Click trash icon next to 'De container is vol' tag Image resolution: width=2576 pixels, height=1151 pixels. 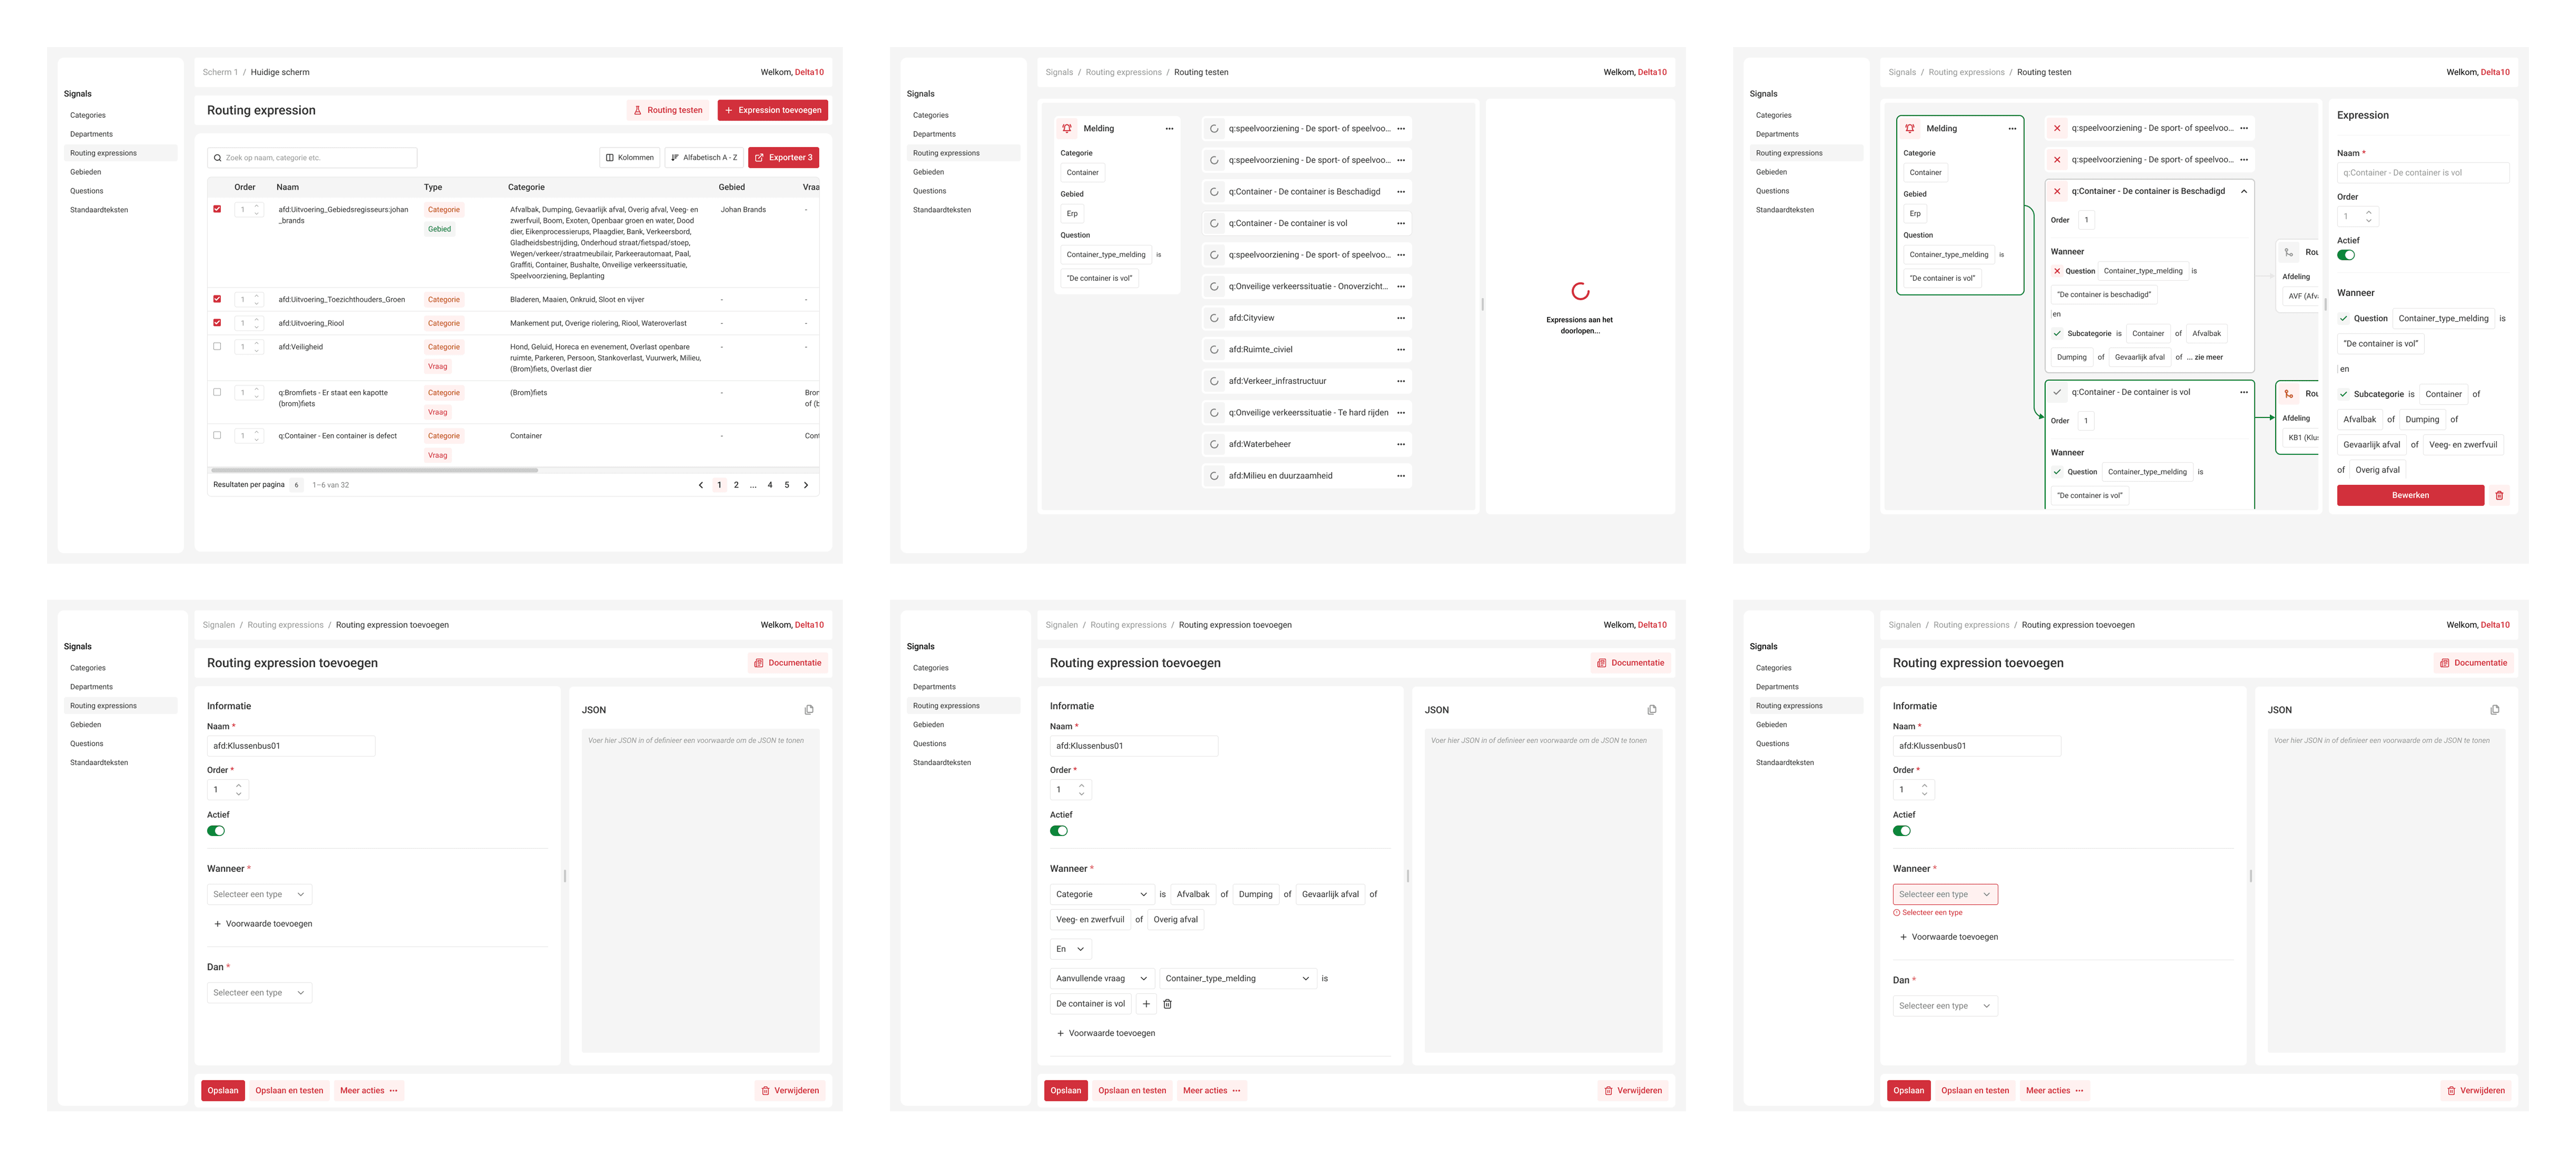point(1167,1004)
